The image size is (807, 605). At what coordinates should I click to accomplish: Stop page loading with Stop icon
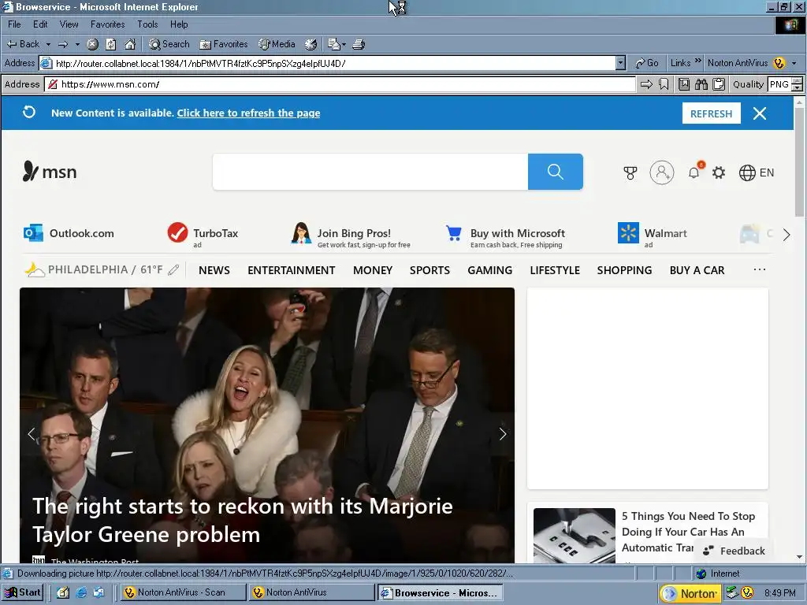pyautogui.click(x=93, y=44)
